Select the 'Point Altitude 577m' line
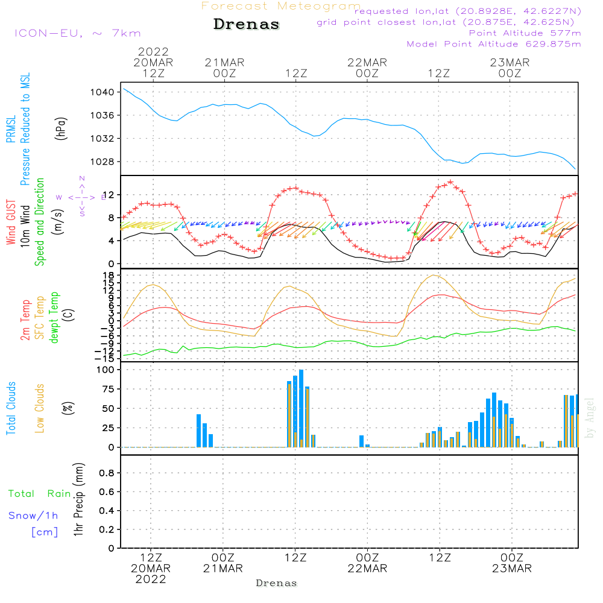The width and height of the screenshot is (603, 603). (x=525, y=33)
